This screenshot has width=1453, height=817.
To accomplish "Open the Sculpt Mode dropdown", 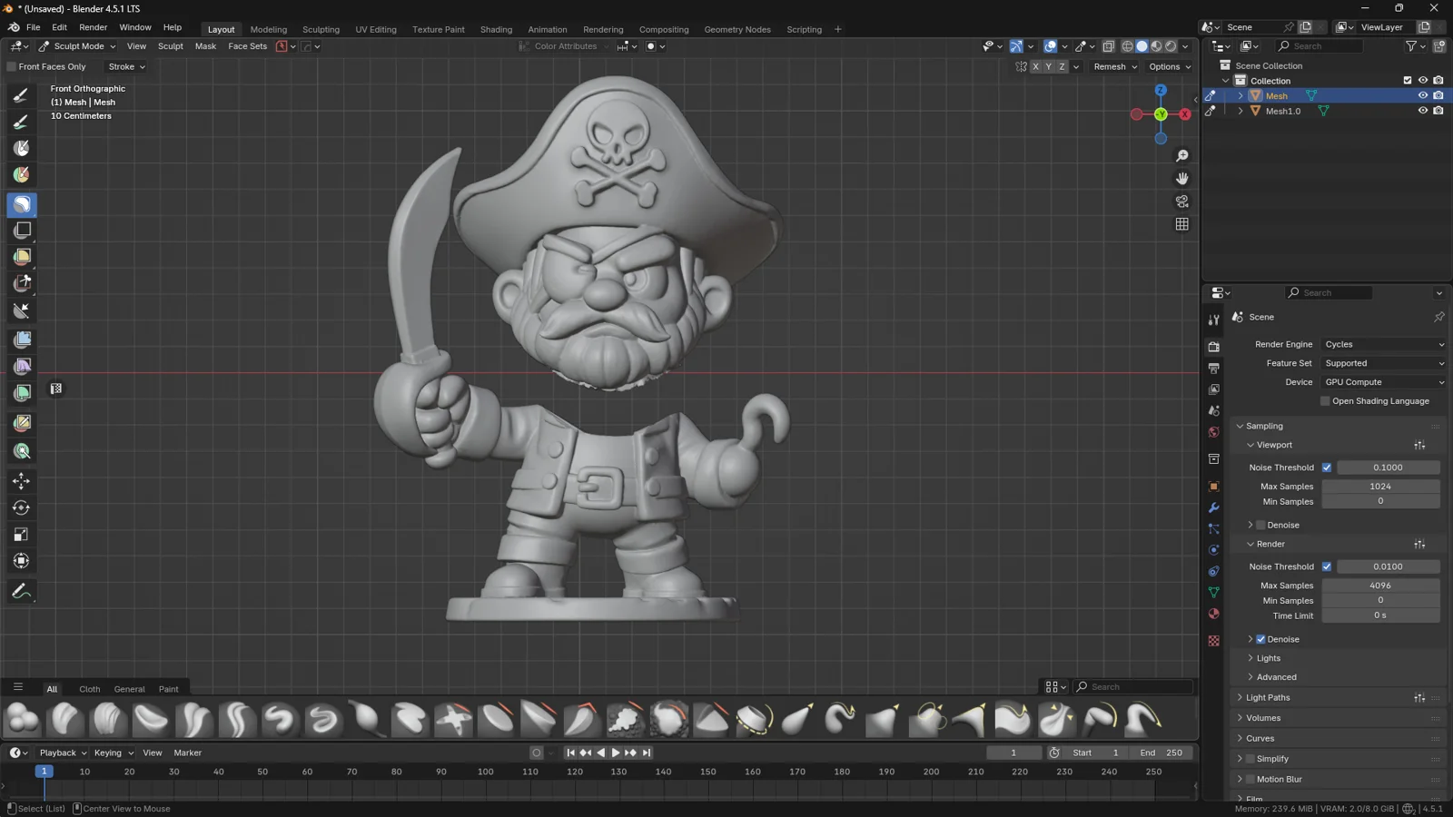I will (77, 46).
